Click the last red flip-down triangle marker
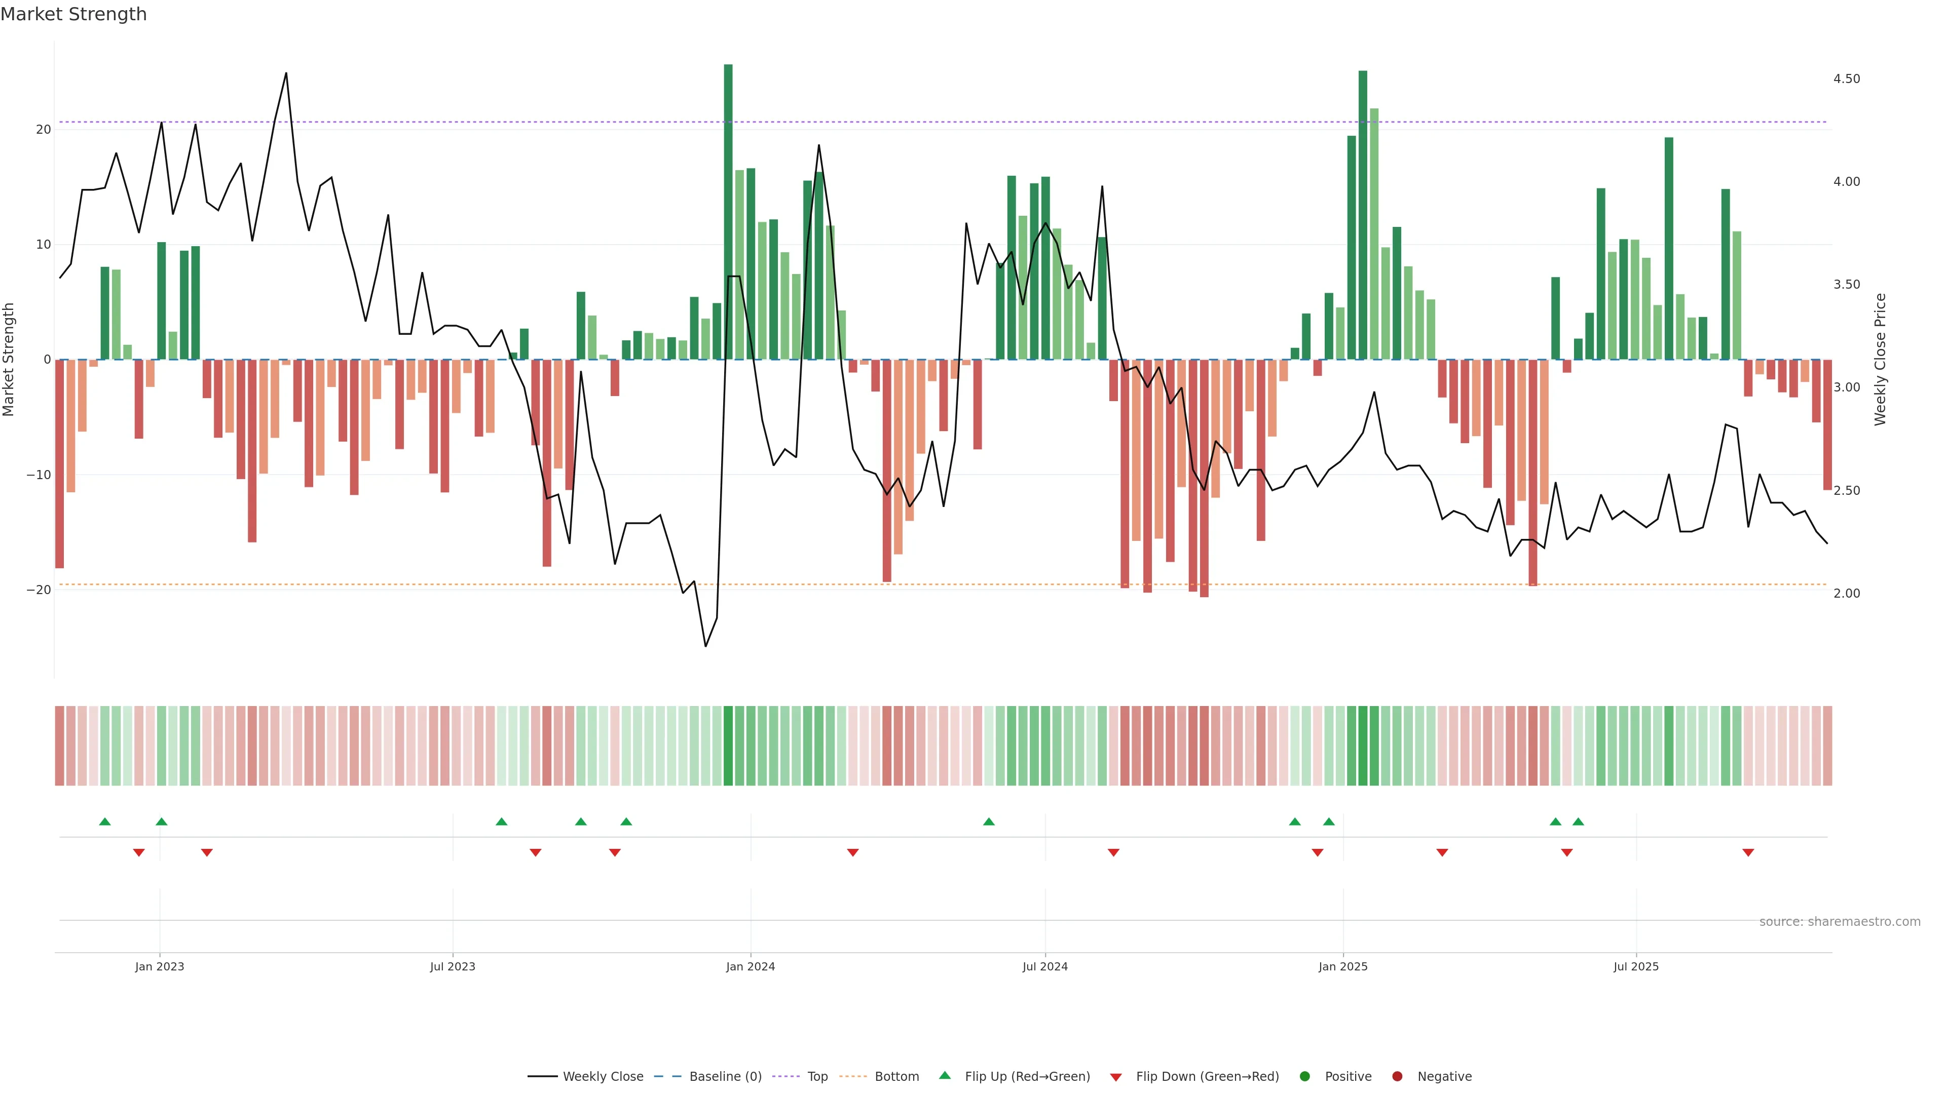The width and height of the screenshot is (1946, 1094). tap(1748, 852)
